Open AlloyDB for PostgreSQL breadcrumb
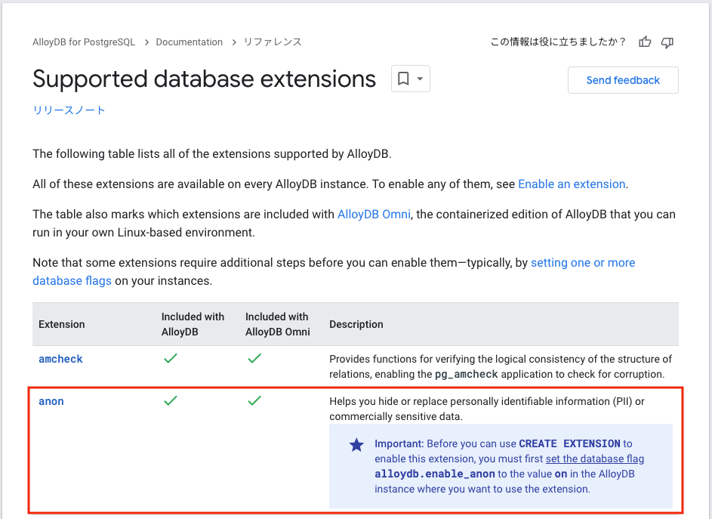 click(84, 42)
